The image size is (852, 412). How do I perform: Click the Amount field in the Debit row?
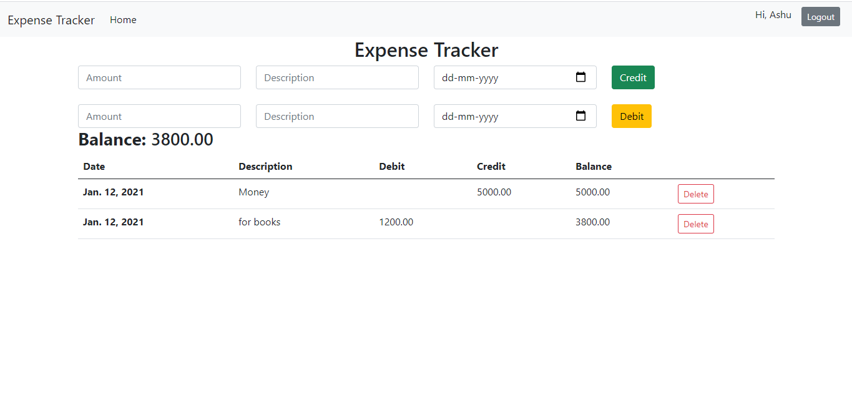pyautogui.click(x=159, y=116)
